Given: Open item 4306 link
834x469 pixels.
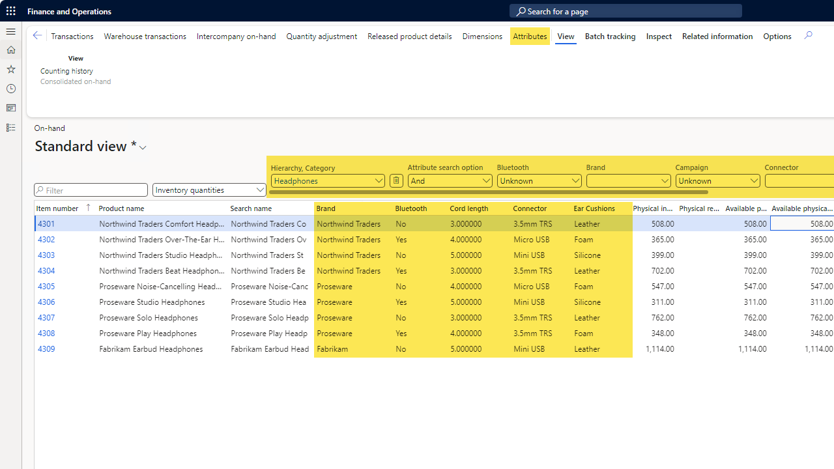Looking at the screenshot, I should tap(46, 302).
